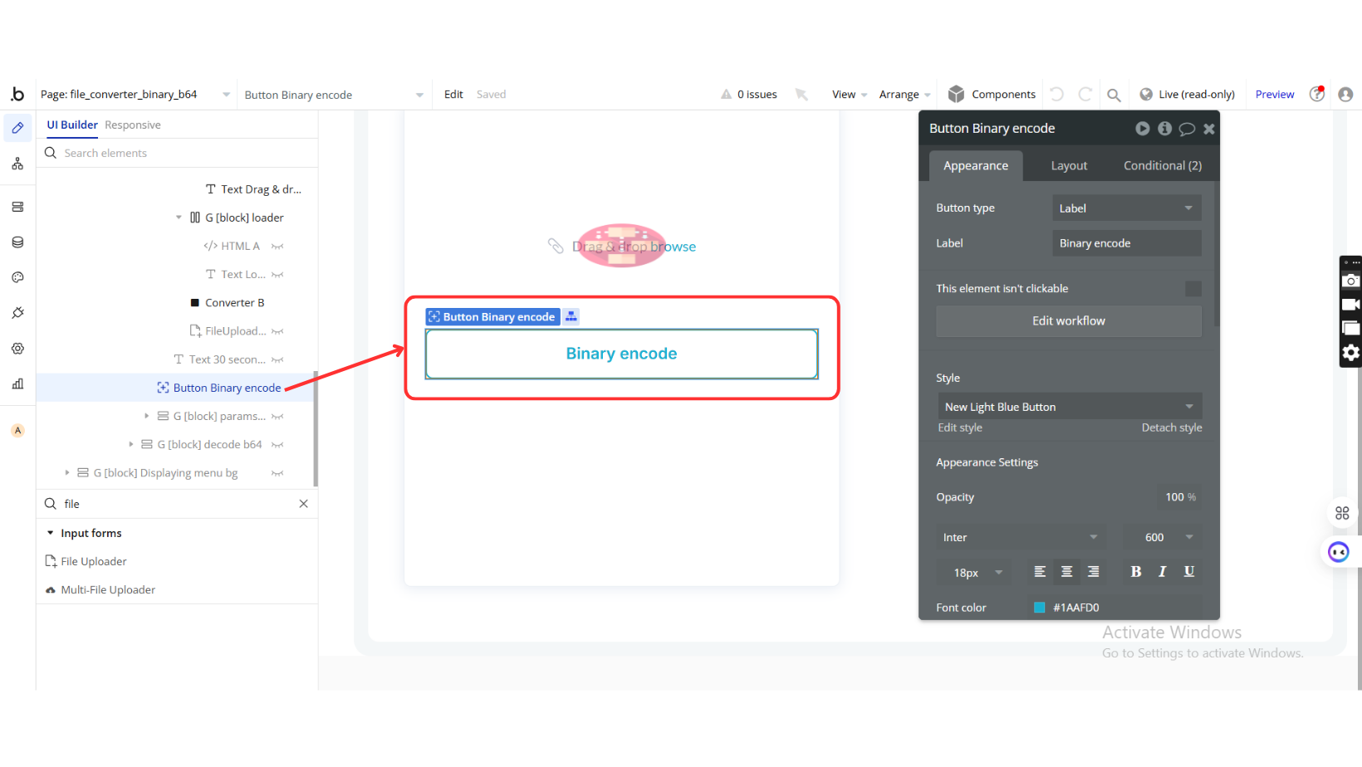Viewport: 1362px width, 767px height.
Task: Toggle 'This element isn't clickable' checkbox
Action: click(x=1193, y=289)
